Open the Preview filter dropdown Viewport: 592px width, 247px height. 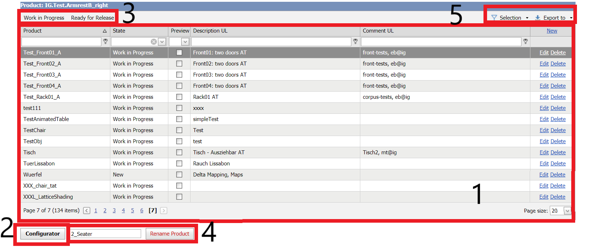(185, 42)
